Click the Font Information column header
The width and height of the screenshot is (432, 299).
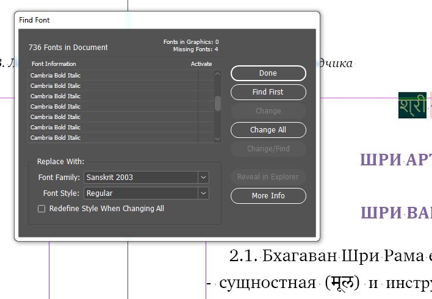click(x=54, y=64)
